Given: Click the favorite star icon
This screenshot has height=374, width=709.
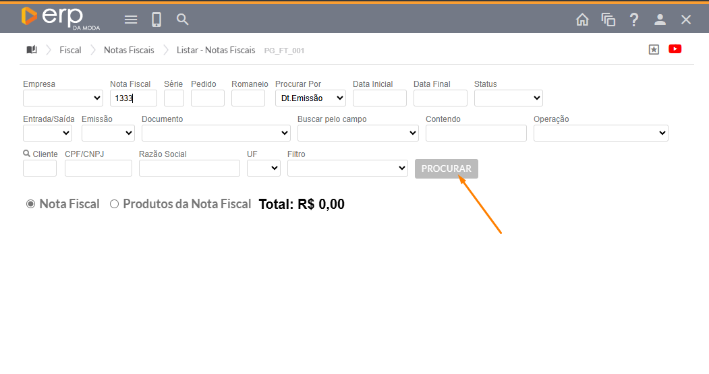Looking at the screenshot, I should pos(654,49).
